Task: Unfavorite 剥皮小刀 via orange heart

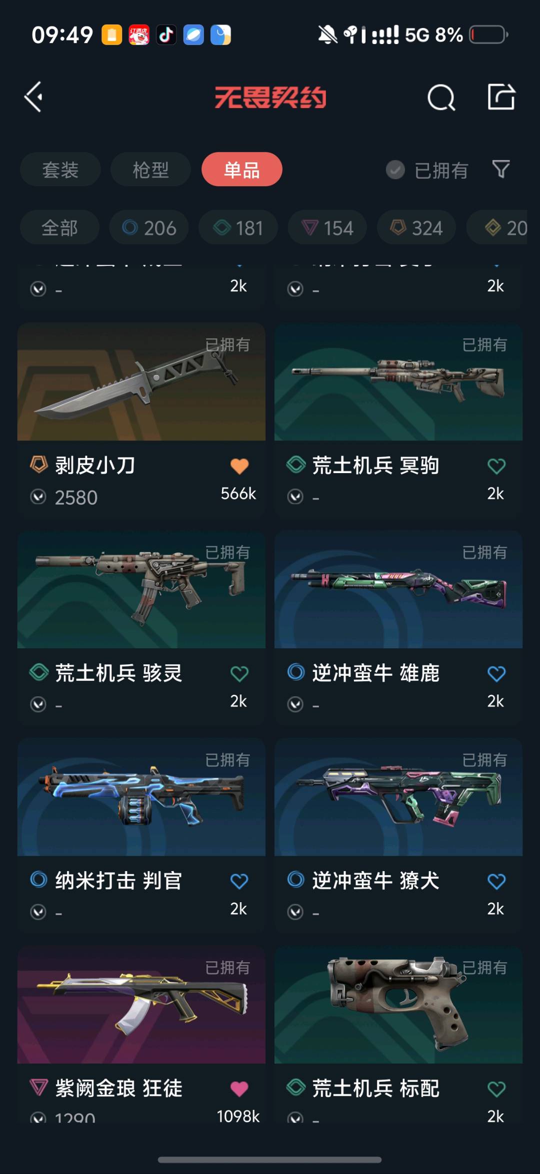Action: point(239,466)
